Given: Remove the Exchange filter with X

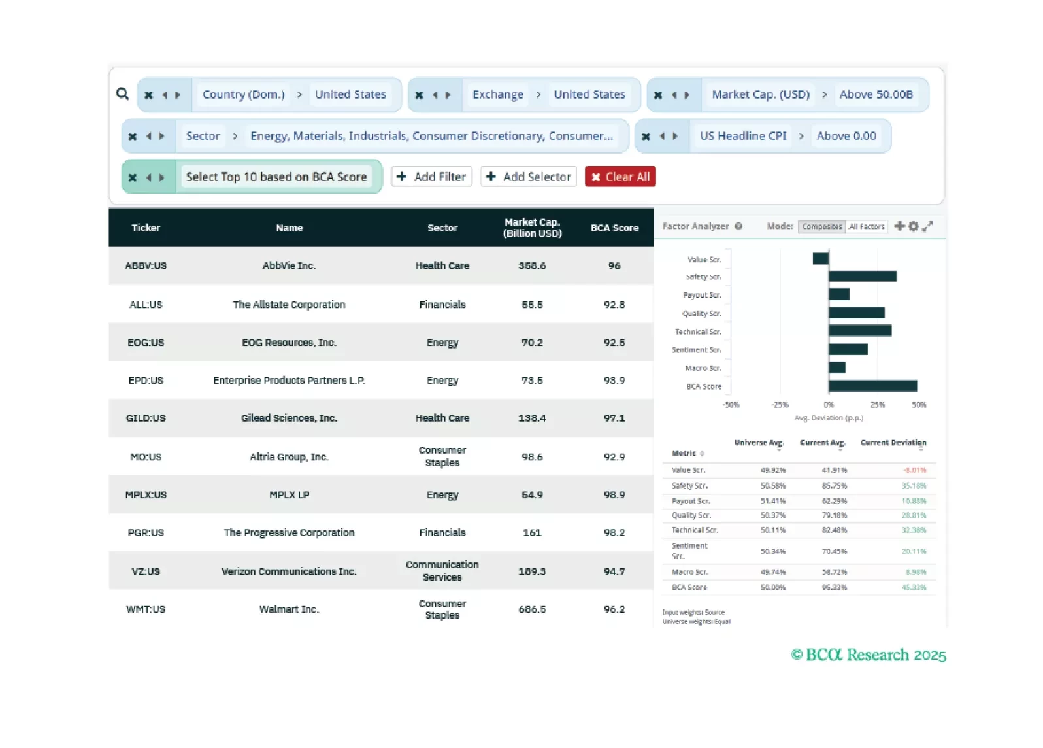Looking at the screenshot, I should tap(419, 95).
